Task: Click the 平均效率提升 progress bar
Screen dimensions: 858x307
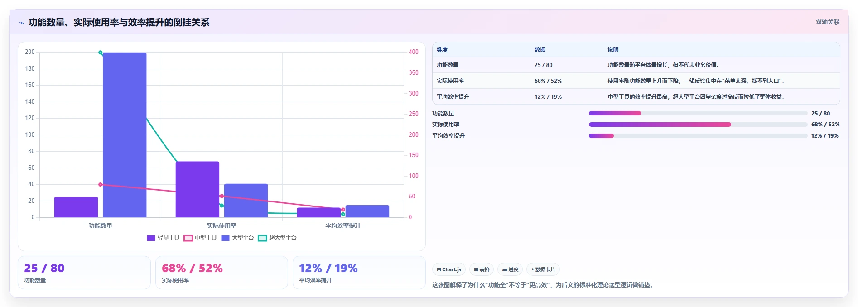Action: 698,136
